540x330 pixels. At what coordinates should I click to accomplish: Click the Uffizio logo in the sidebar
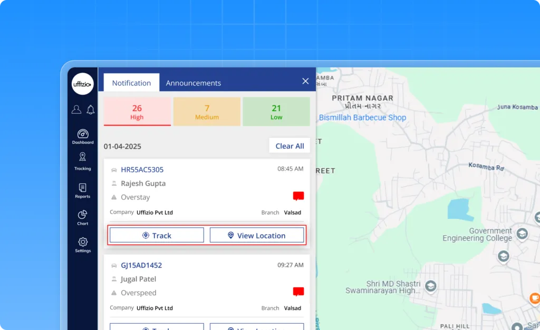tap(82, 84)
